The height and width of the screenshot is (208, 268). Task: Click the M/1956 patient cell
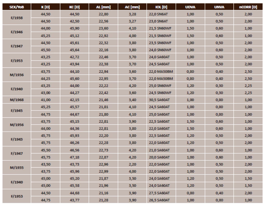pyautogui.click(x=17, y=125)
